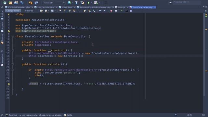208x117 pixels.
Task: Click the lightbulb hint on line 1
Action: click(9, 14)
